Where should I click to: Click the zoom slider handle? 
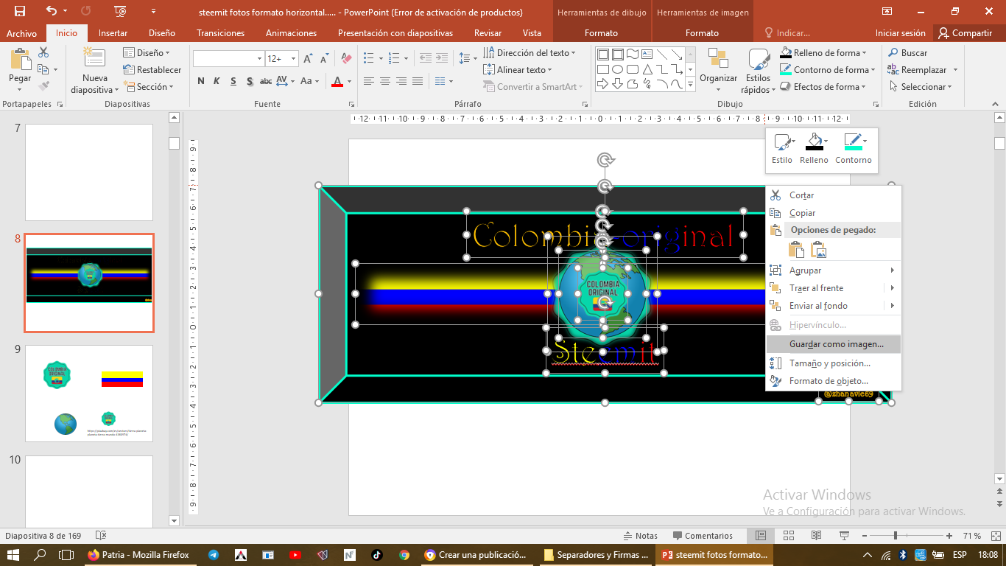pyautogui.click(x=896, y=536)
